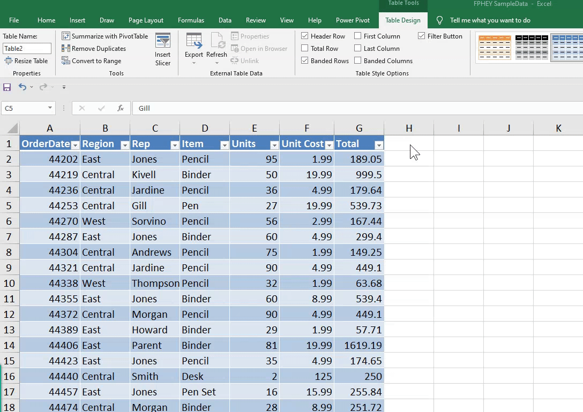The height and width of the screenshot is (412, 583).
Task: Enable the Total Row checkbox
Action: click(x=304, y=48)
